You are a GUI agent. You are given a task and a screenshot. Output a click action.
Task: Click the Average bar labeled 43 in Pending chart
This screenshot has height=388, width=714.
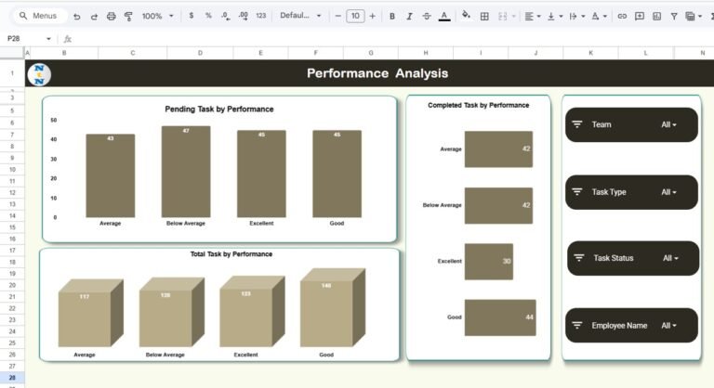pyautogui.click(x=111, y=175)
